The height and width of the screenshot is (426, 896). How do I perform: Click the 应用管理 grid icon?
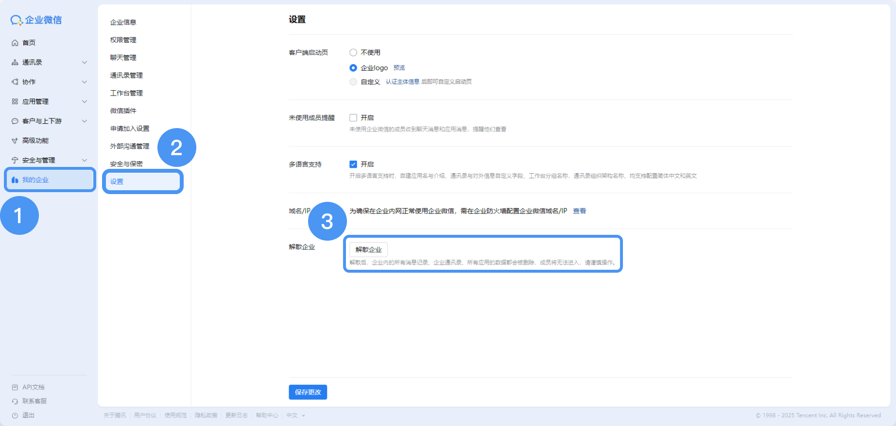click(15, 101)
